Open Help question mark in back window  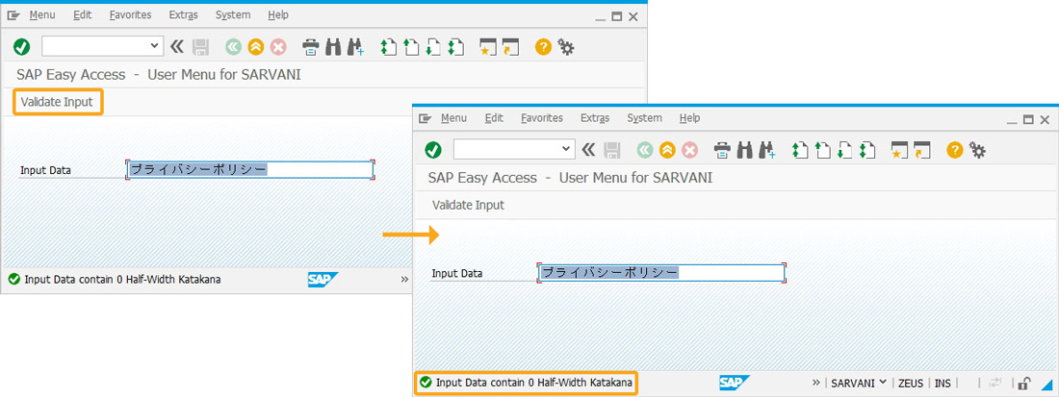pos(543,46)
